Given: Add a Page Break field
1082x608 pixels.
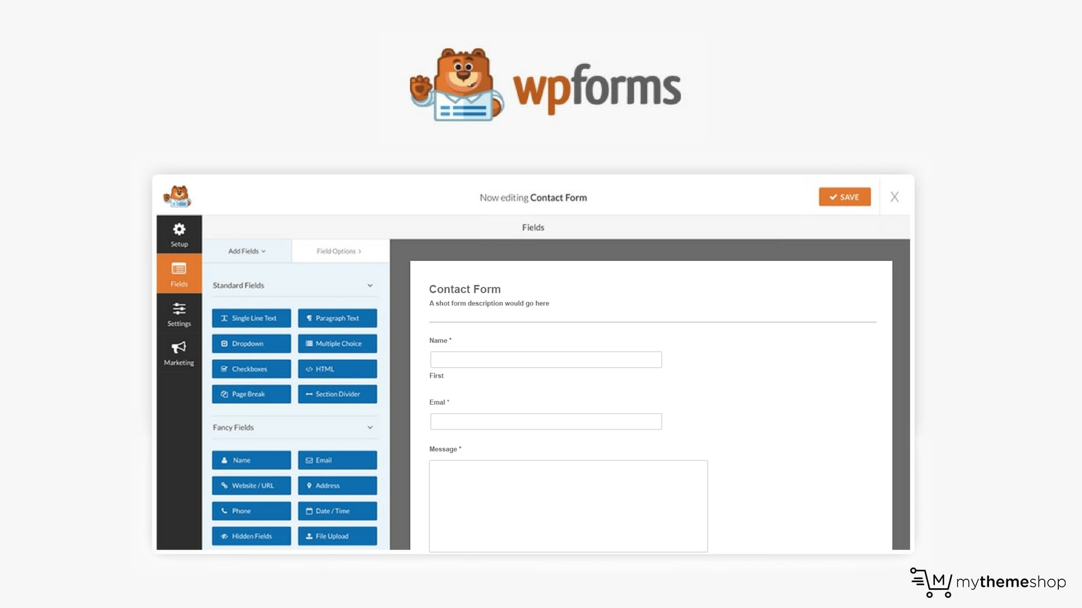Looking at the screenshot, I should pos(251,394).
